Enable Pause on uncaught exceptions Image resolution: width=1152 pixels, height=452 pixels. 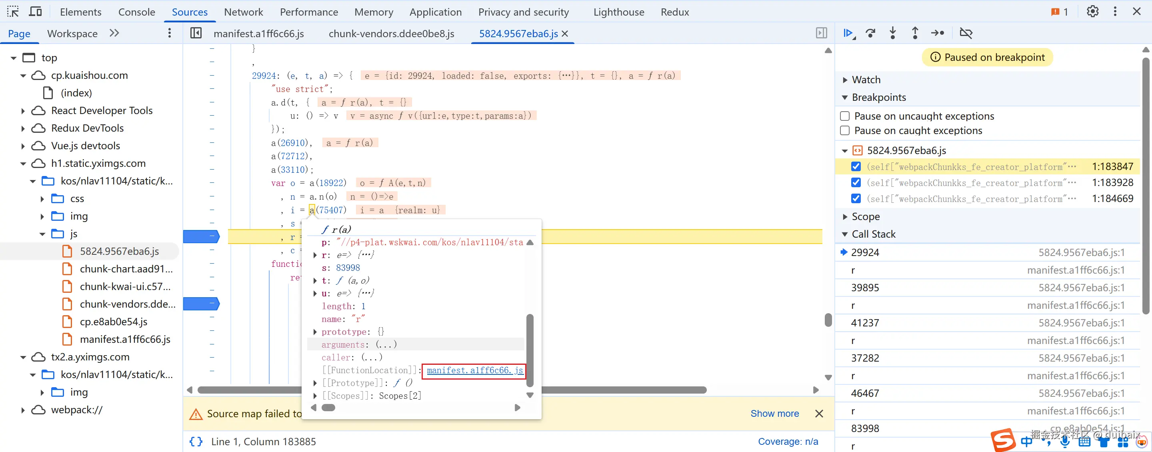[x=845, y=116]
